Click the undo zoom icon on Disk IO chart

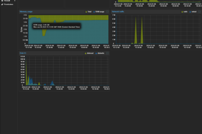[107, 53]
